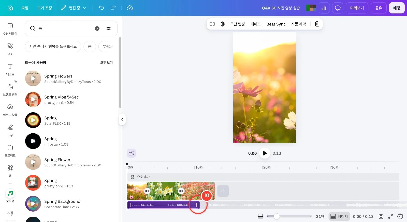The width and height of the screenshot is (407, 222).
Task: Check cloud save status icon
Action: 130,8
